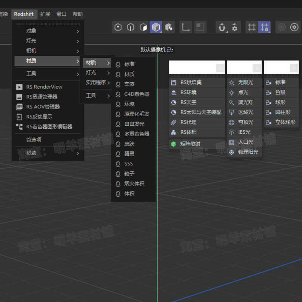Open RS RenderView

pyautogui.click(x=48, y=87)
